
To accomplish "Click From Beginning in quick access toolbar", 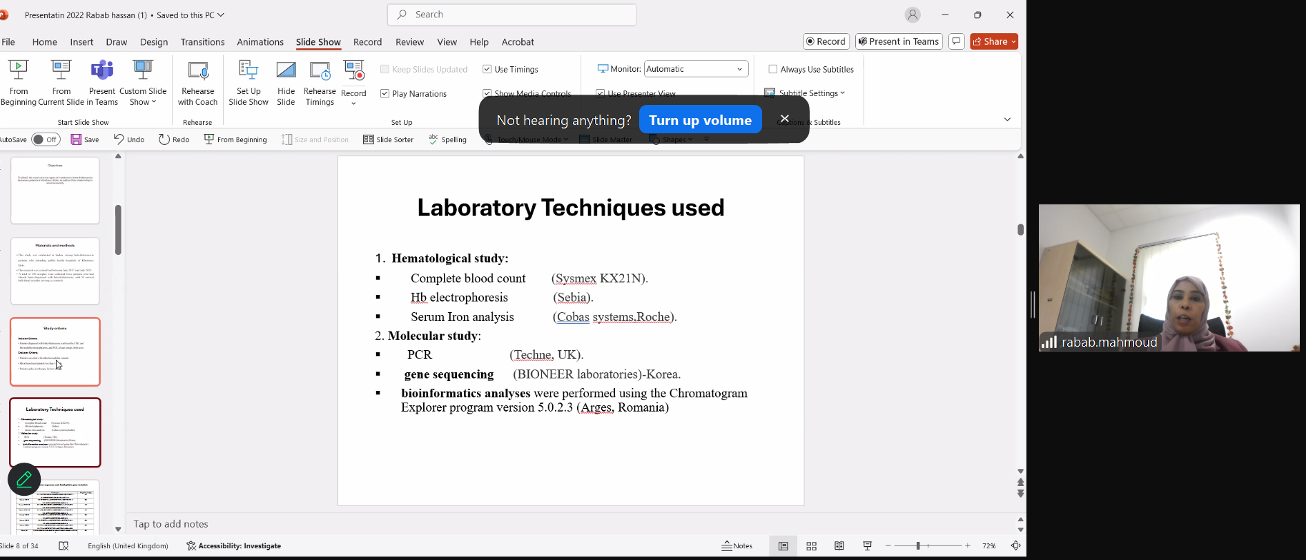I will click(235, 139).
